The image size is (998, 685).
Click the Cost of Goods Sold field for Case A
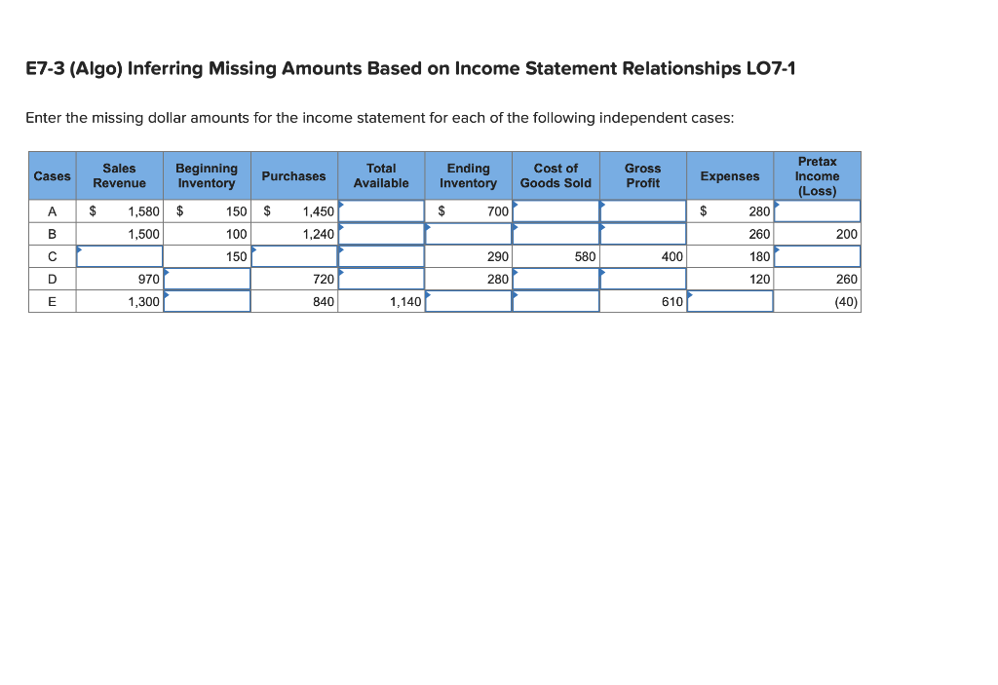tap(556, 210)
